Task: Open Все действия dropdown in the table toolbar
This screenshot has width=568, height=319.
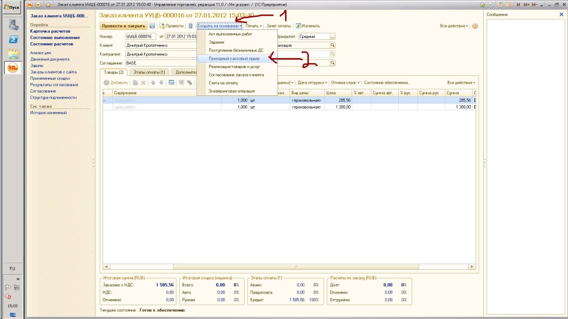Action: click(x=461, y=83)
